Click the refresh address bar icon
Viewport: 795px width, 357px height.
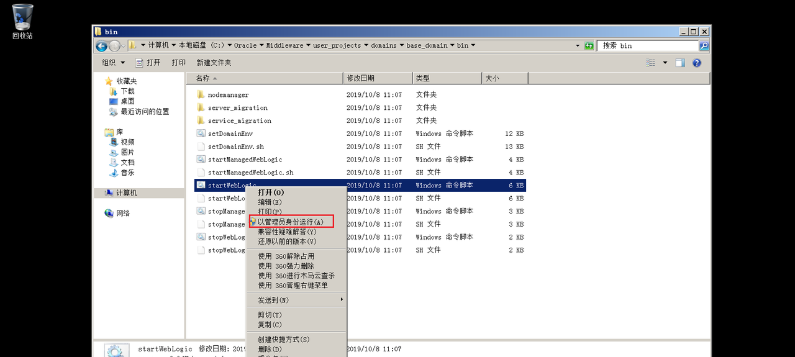click(589, 46)
